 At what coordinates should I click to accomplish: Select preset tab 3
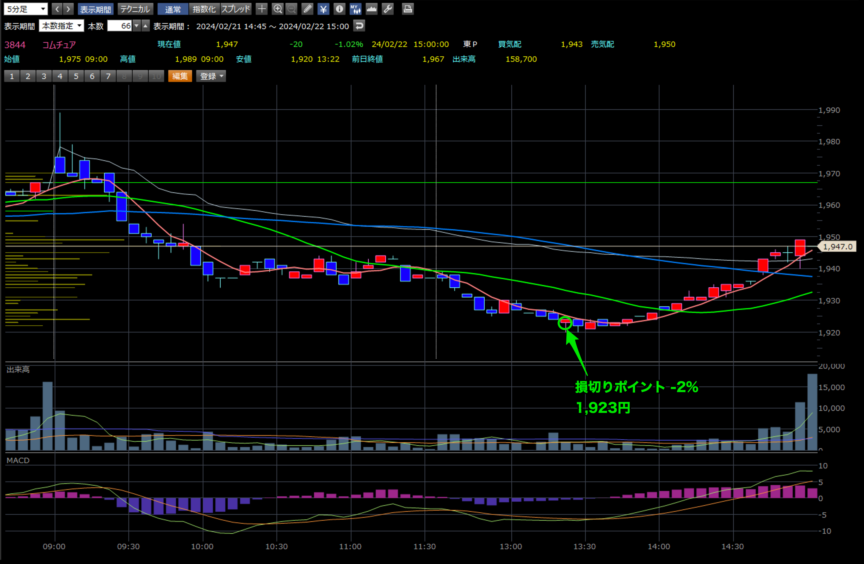click(x=44, y=76)
